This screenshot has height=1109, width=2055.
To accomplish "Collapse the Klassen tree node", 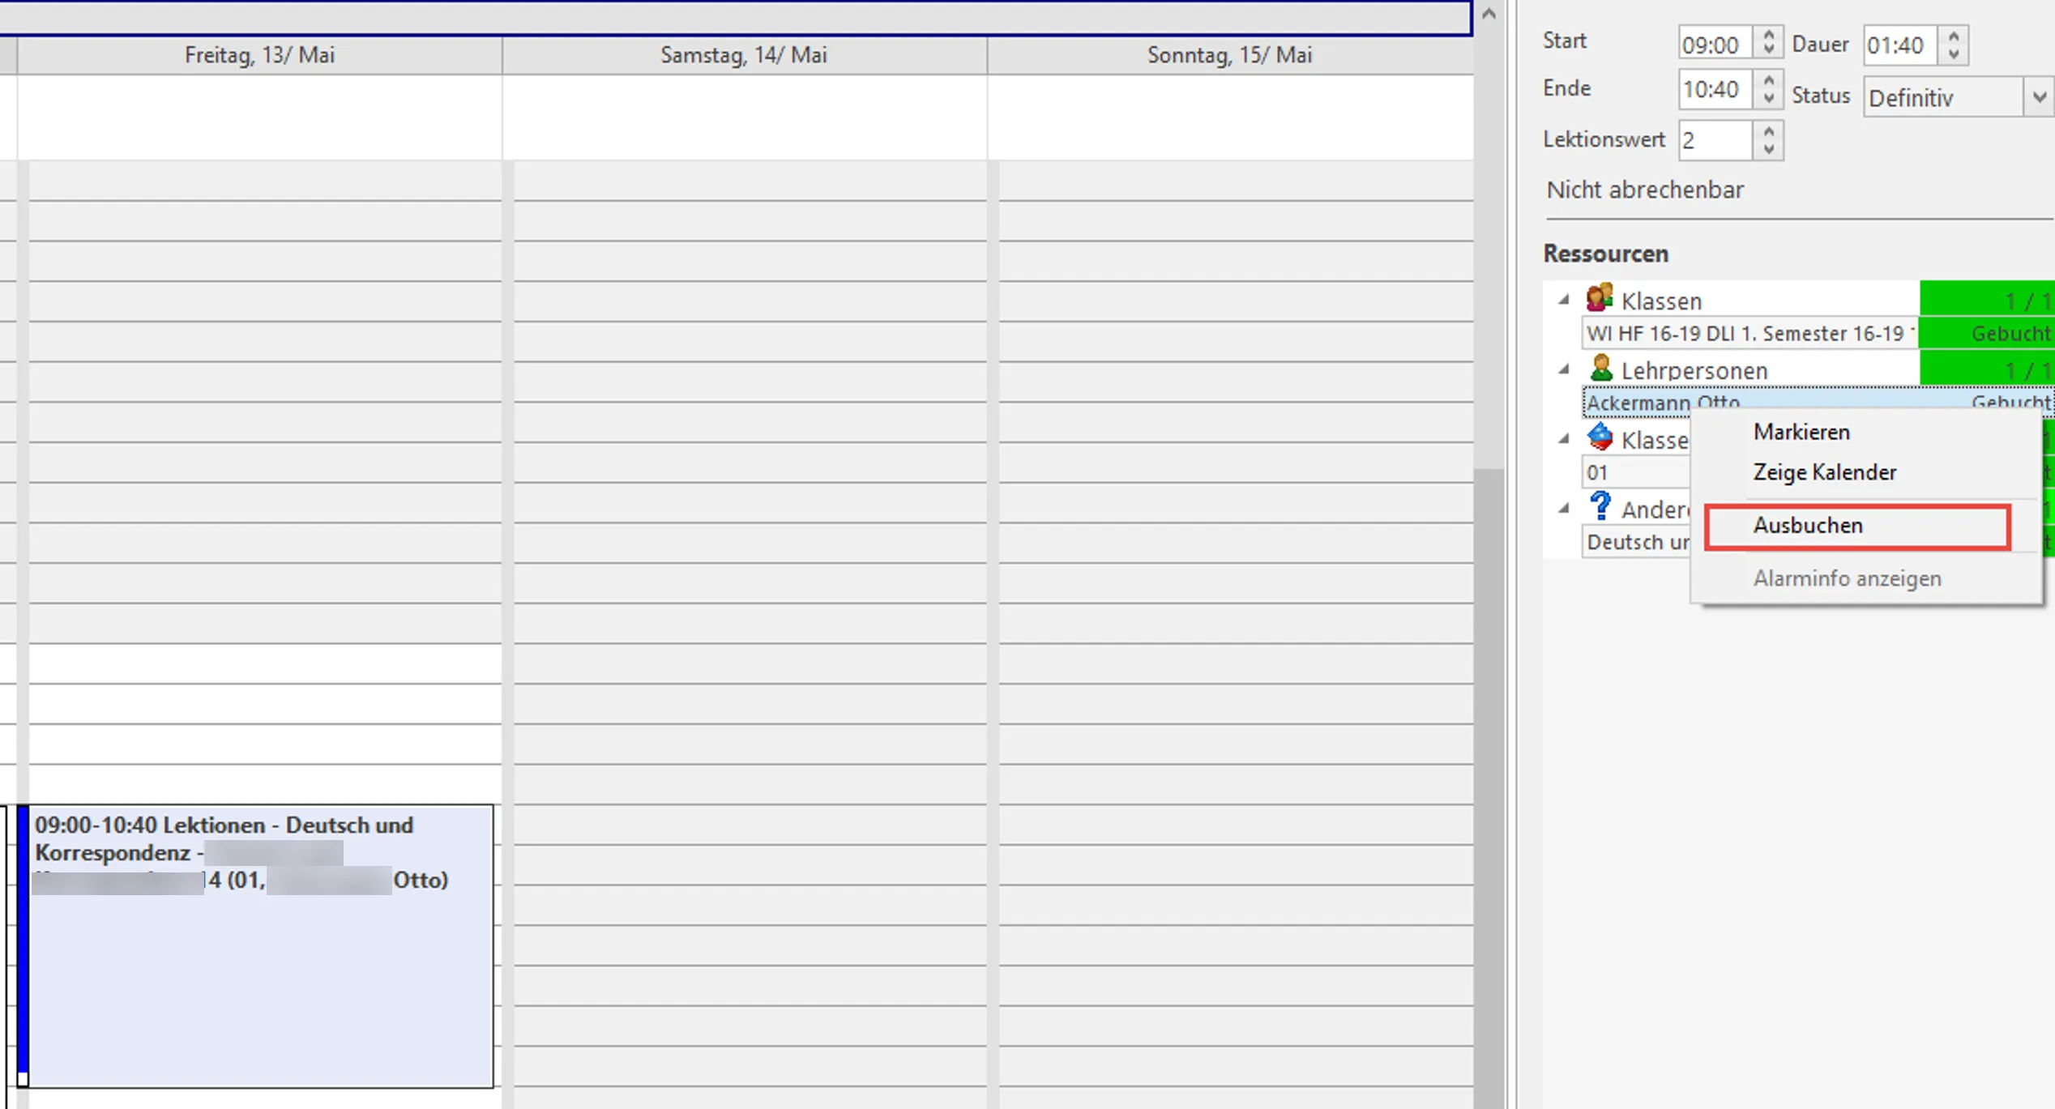I will coord(1564,300).
